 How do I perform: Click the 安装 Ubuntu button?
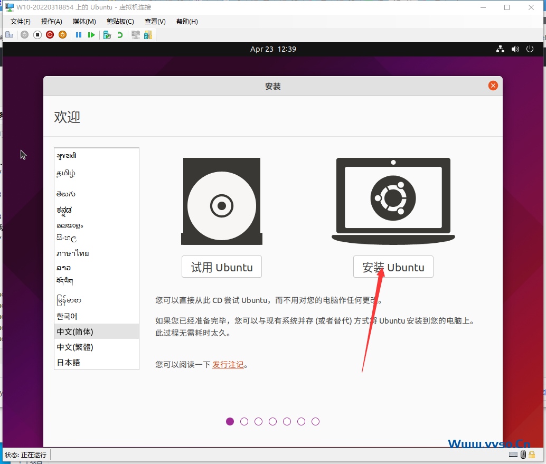(393, 267)
